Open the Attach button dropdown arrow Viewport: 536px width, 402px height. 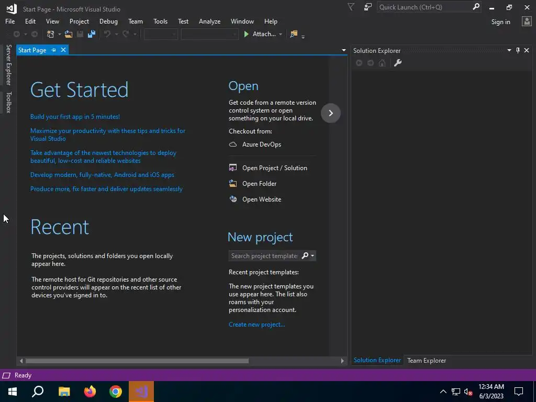[281, 34]
